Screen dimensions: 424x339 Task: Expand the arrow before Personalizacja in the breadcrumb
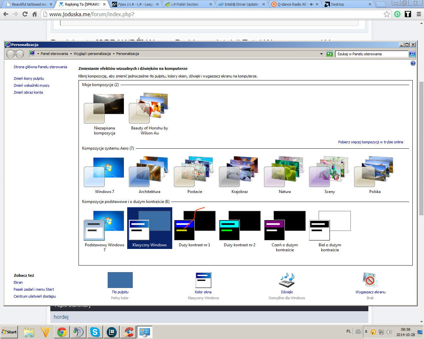point(114,54)
